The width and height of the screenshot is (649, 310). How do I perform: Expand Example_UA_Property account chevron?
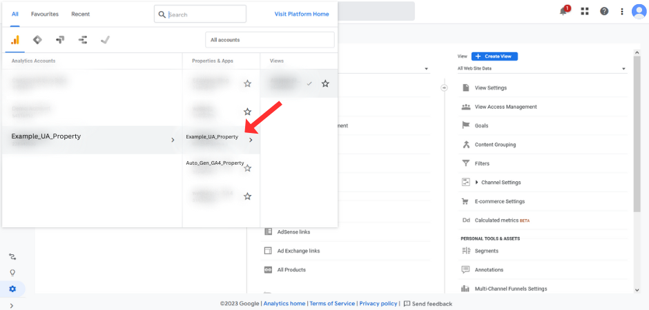pos(173,140)
